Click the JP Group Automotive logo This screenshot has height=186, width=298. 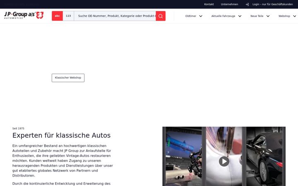(24, 15)
